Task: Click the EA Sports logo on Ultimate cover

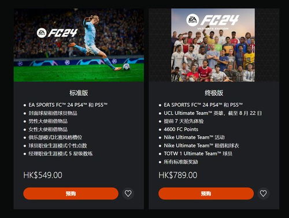Action: click(192, 20)
